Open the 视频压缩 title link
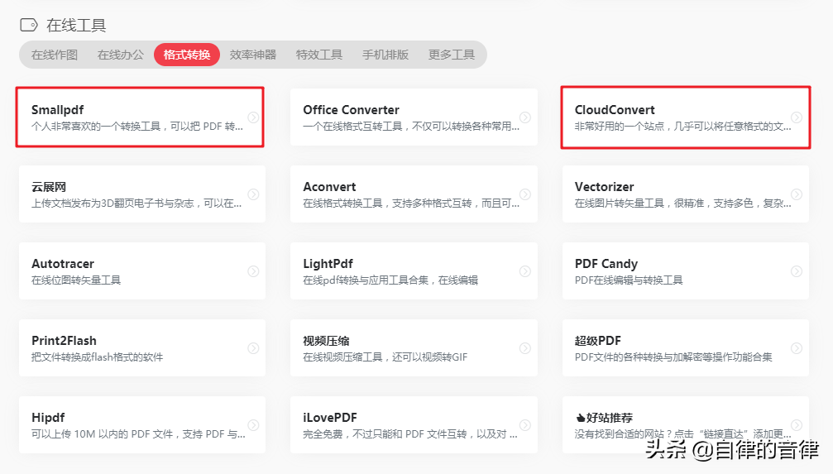833x474 pixels. click(326, 341)
